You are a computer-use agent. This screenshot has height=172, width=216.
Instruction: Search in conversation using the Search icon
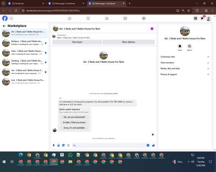(190, 46)
